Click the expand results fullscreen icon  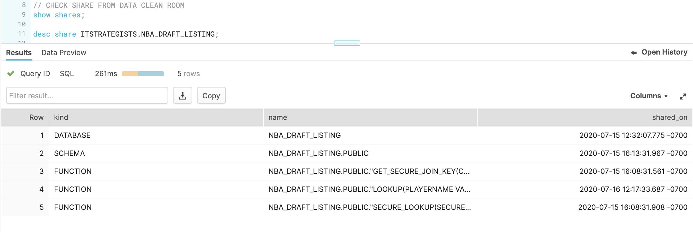[682, 96]
